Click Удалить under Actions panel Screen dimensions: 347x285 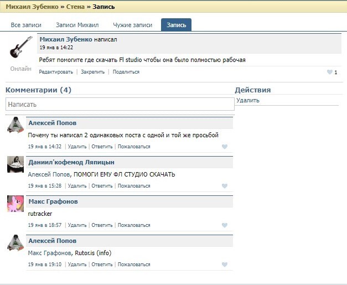pyautogui.click(x=247, y=100)
